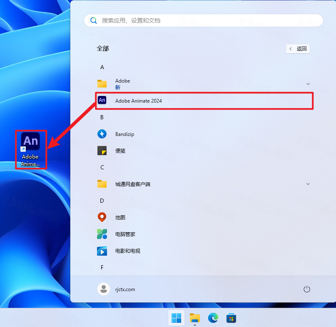Click the 返回 back button
The image size is (336, 327).
click(298, 49)
